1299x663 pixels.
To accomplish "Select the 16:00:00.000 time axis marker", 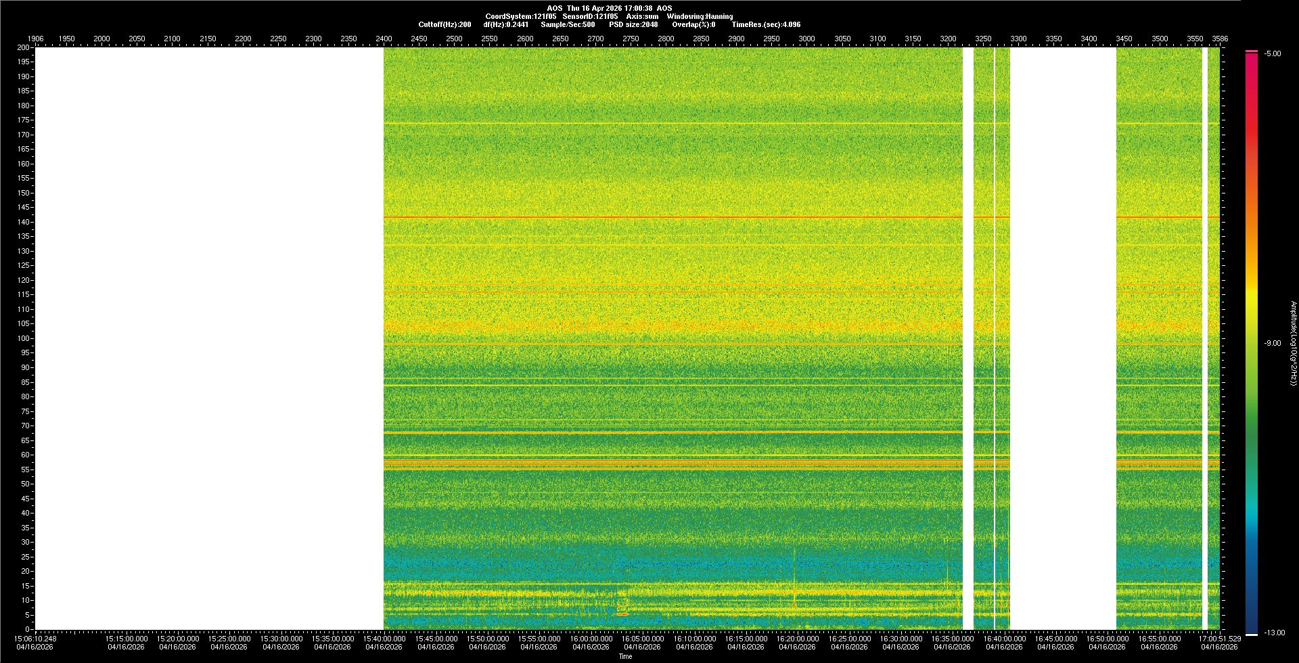I will click(591, 639).
